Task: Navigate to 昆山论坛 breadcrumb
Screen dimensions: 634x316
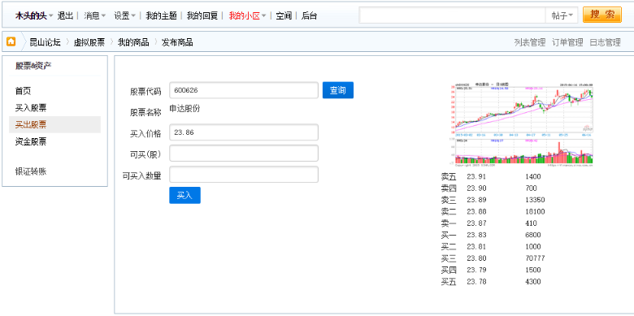Action: [x=45, y=42]
